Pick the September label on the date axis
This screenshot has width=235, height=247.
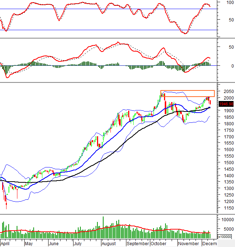point(137,243)
